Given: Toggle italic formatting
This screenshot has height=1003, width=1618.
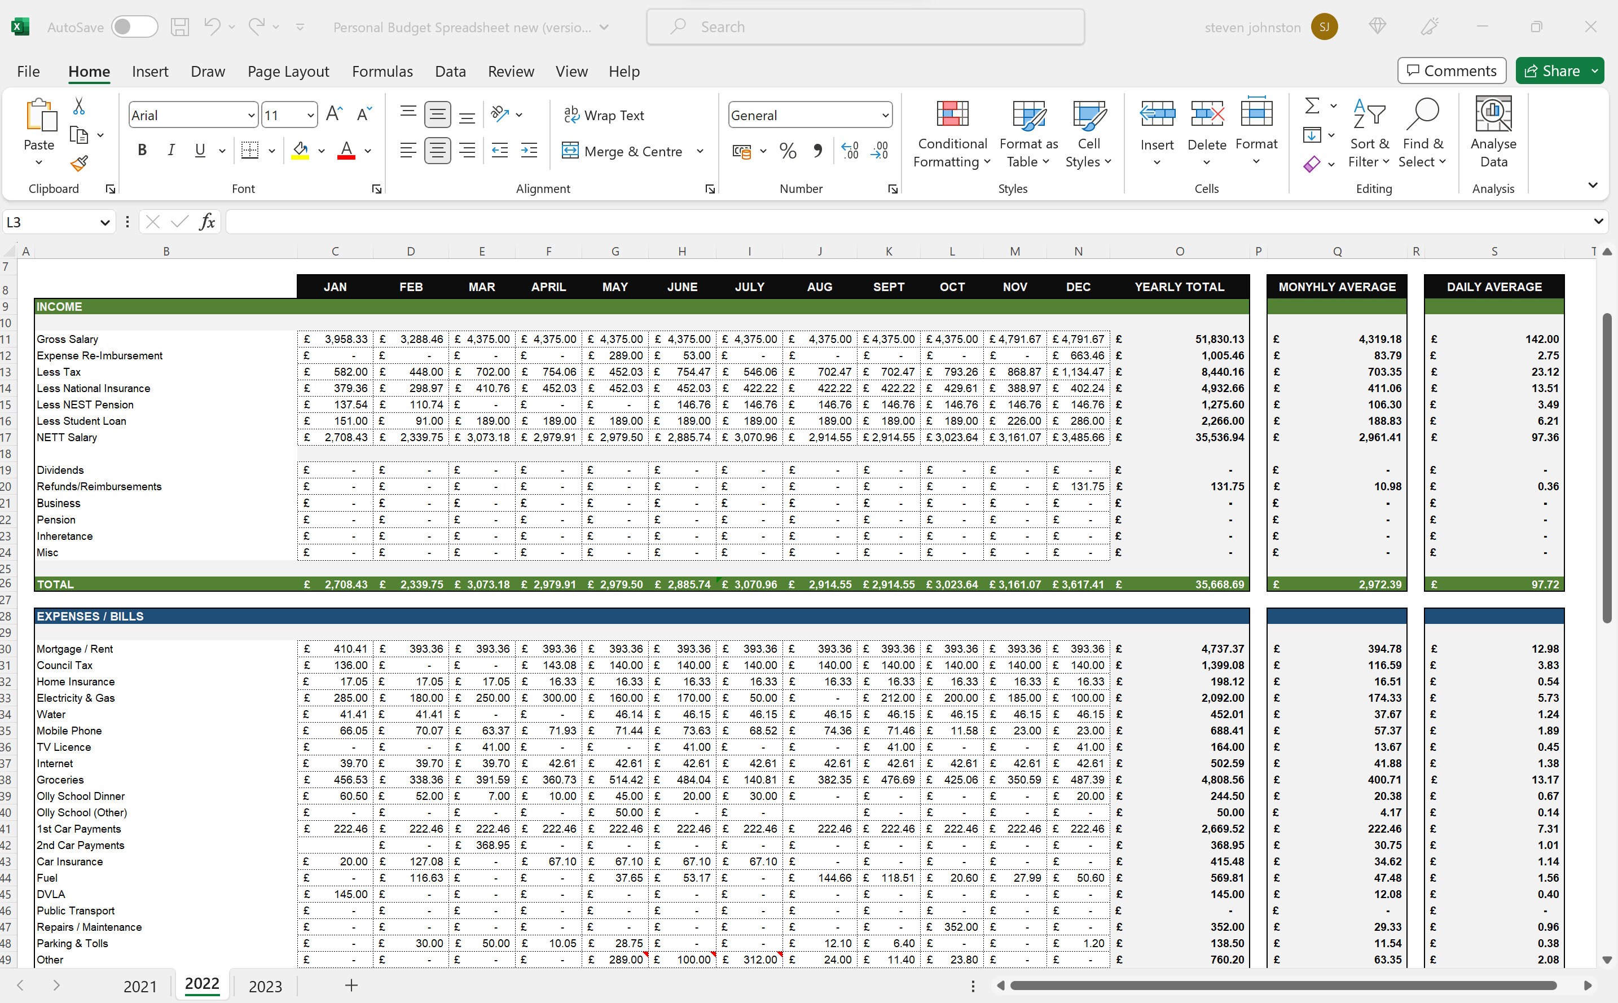Looking at the screenshot, I should click(170, 150).
